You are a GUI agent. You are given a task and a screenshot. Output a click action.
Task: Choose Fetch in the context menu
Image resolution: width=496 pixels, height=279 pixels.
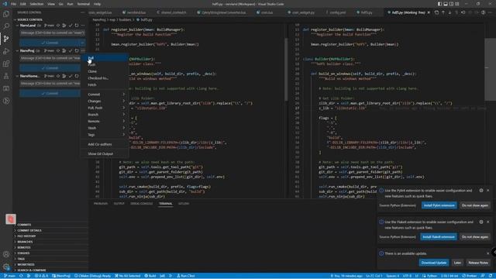(105, 84)
